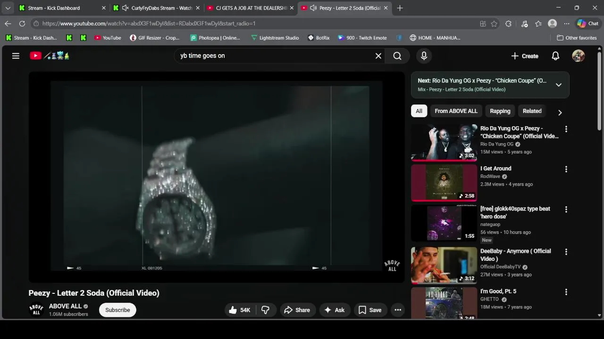The width and height of the screenshot is (604, 339).
Task: Reload the page
Action: pyautogui.click(x=22, y=24)
